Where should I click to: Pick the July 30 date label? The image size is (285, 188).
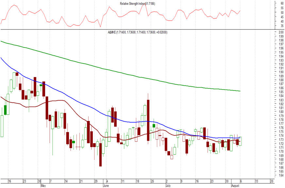pos(227,181)
